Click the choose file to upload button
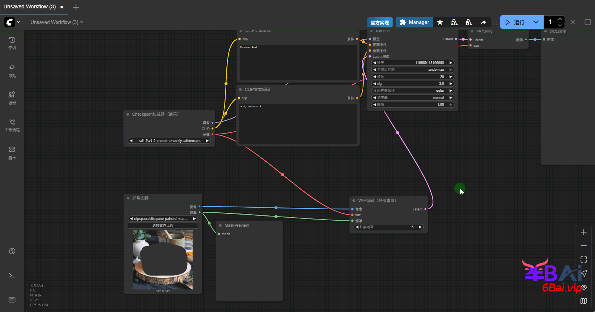This screenshot has height=312, width=595. click(163, 226)
